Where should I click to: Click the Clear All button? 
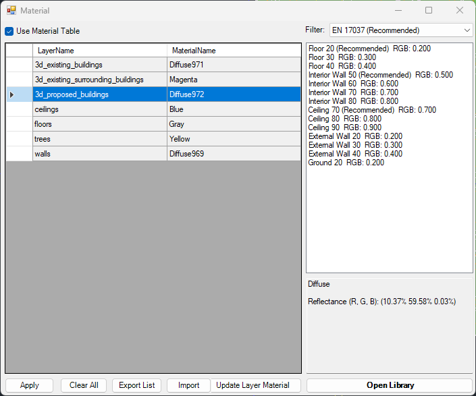point(84,385)
